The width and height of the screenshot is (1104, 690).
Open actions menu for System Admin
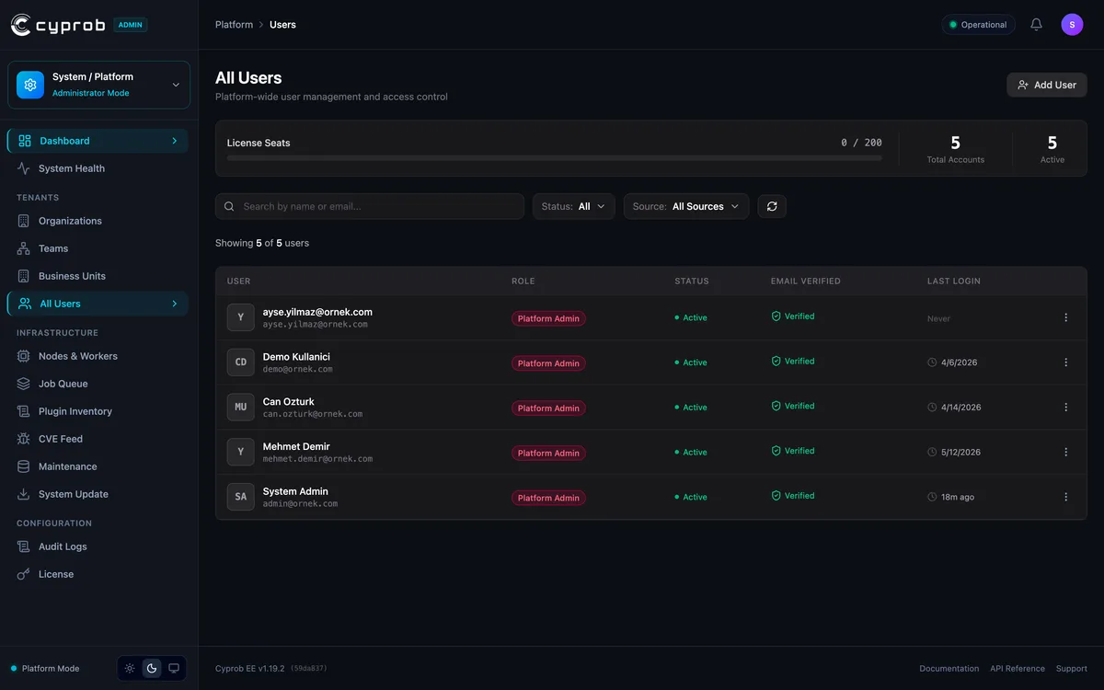click(x=1066, y=497)
